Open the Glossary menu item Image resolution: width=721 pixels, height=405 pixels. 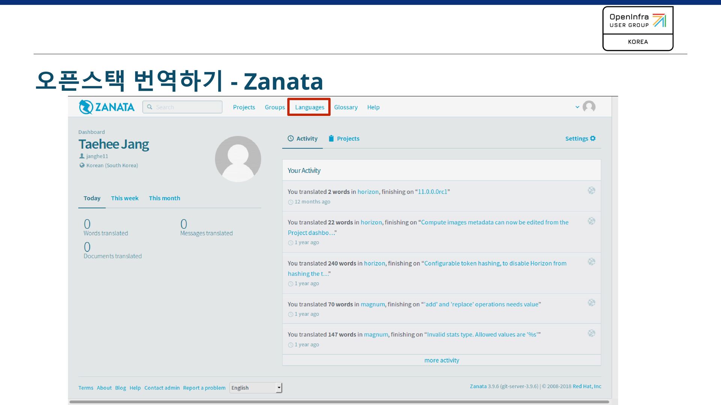[x=346, y=107]
